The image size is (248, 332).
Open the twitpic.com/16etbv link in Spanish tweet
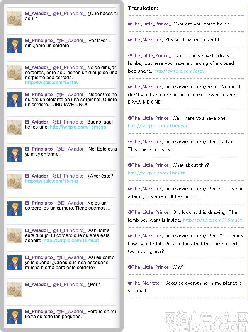[x=52, y=83]
